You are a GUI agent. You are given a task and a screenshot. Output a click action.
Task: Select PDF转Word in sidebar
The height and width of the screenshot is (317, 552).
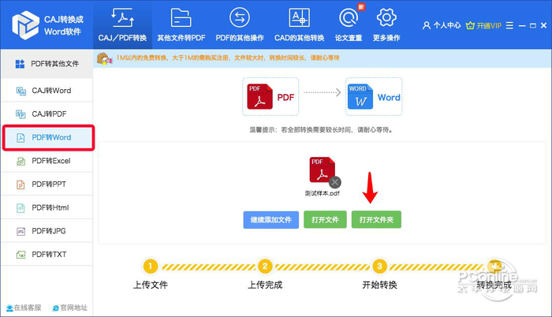tap(48, 137)
